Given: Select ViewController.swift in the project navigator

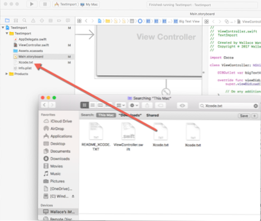Looking at the screenshot, I should [33, 45].
